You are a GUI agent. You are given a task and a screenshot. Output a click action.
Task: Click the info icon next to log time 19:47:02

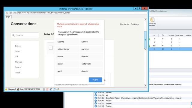[96, 103]
